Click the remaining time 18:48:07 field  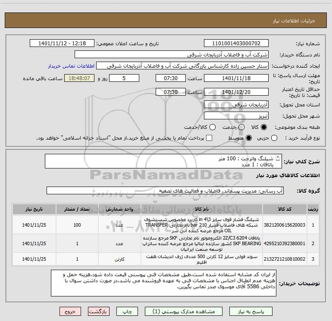click(79, 78)
